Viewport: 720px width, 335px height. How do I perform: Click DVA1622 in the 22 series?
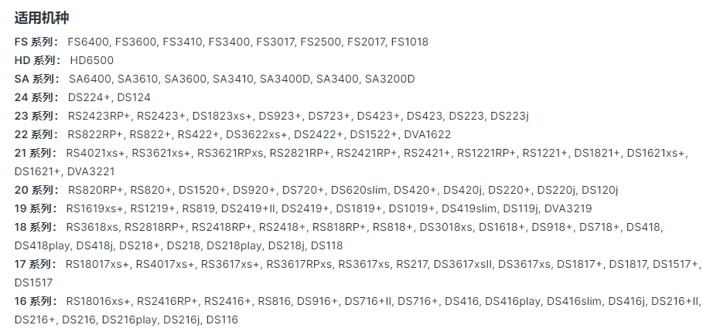(x=428, y=134)
